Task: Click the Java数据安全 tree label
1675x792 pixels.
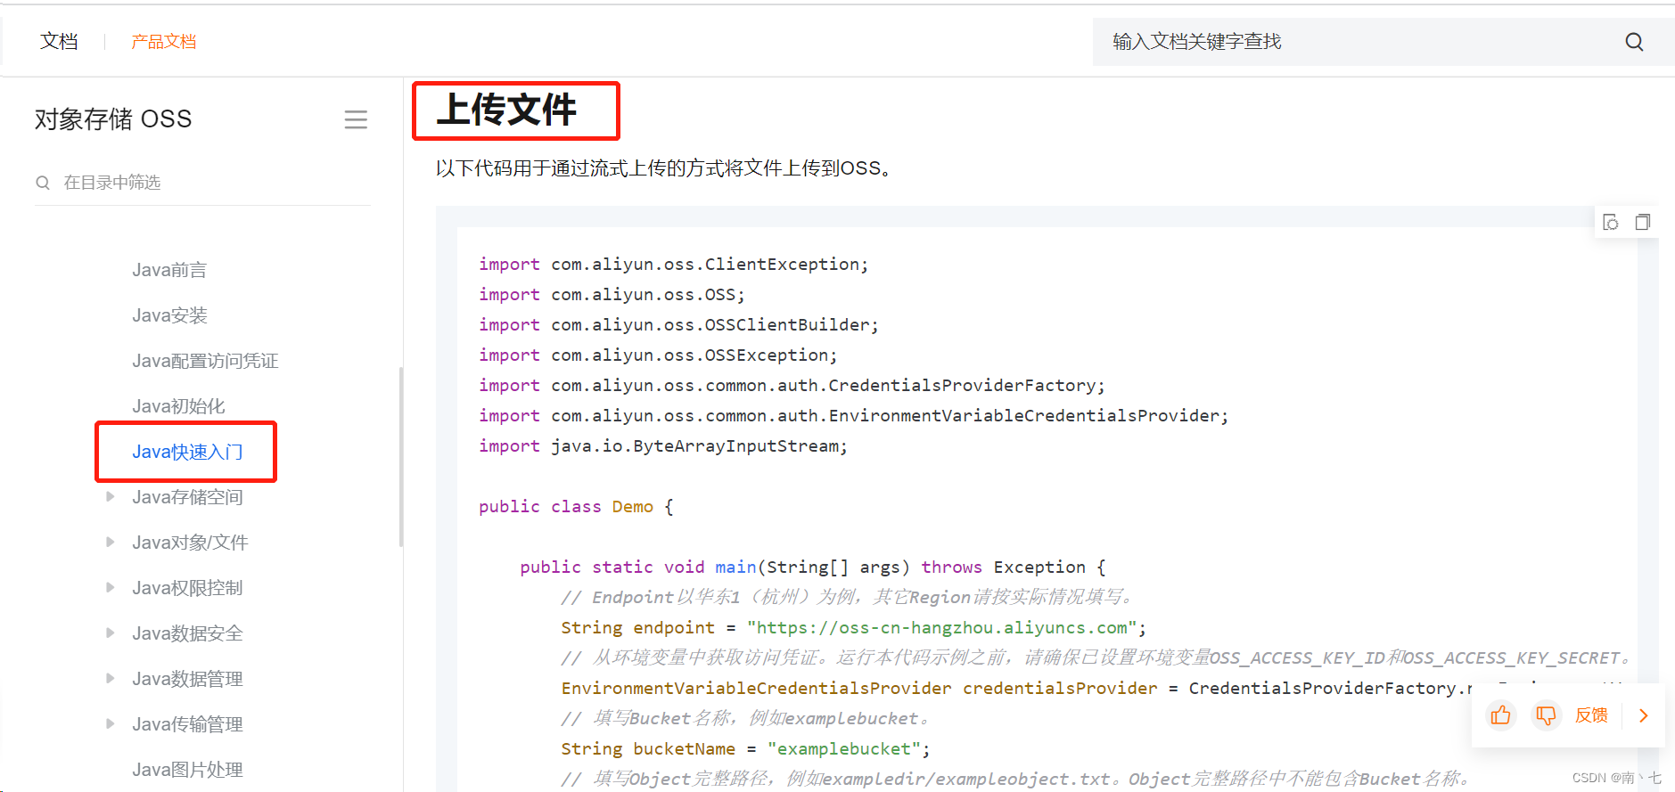Action: (x=187, y=633)
